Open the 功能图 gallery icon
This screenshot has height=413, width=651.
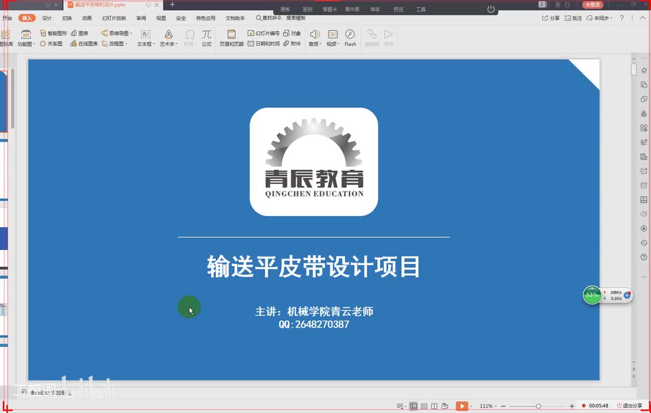click(x=26, y=34)
